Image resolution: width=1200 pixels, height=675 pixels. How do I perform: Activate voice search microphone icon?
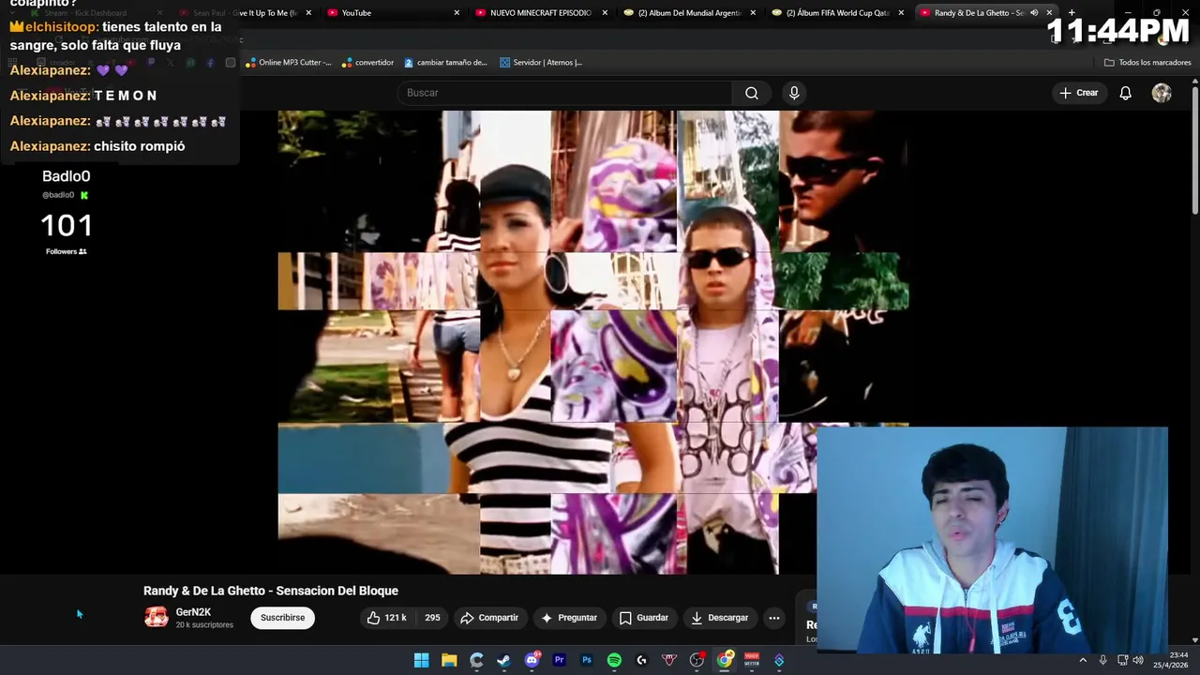point(794,93)
